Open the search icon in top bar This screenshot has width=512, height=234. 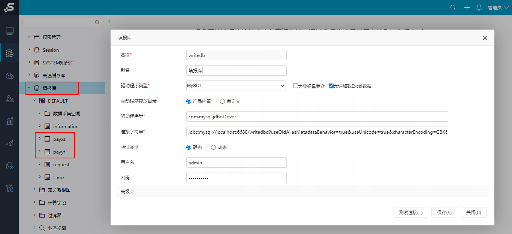(453, 7)
